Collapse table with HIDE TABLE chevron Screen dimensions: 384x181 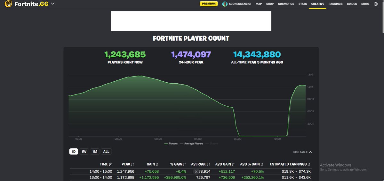[x=311, y=152]
